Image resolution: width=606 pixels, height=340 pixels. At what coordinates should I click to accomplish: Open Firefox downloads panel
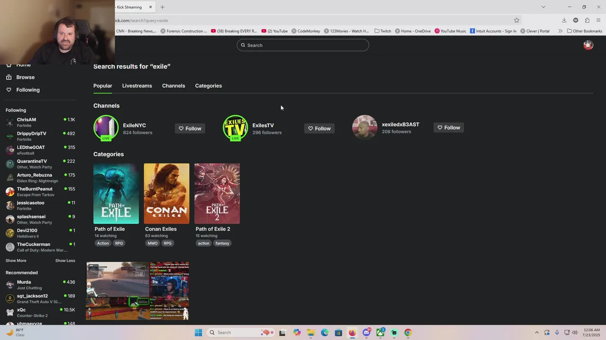point(564,20)
